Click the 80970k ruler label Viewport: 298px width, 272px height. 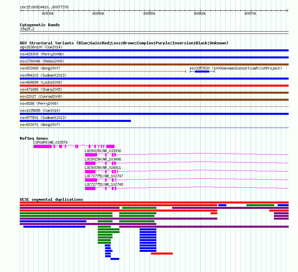pyautogui.click(x=250, y=13)
